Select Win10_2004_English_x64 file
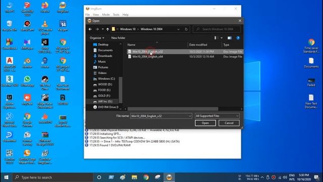The image size is (323, 182). [185, 57]
